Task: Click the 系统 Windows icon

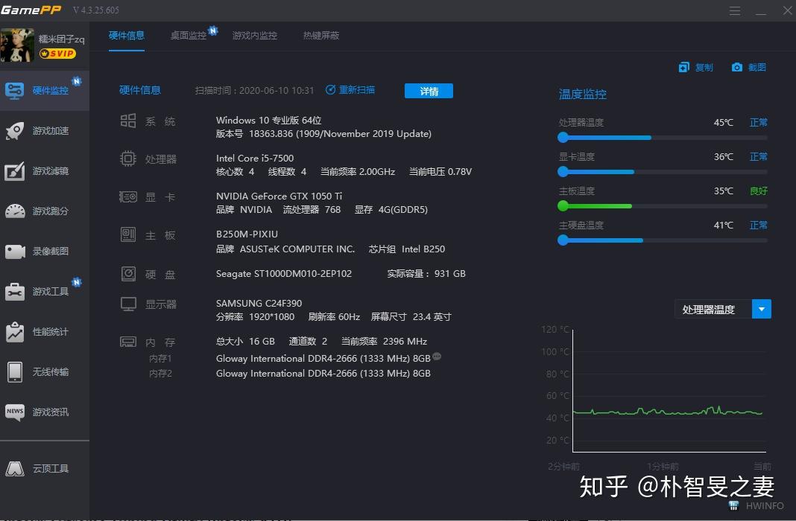Action: coord(128,121)
